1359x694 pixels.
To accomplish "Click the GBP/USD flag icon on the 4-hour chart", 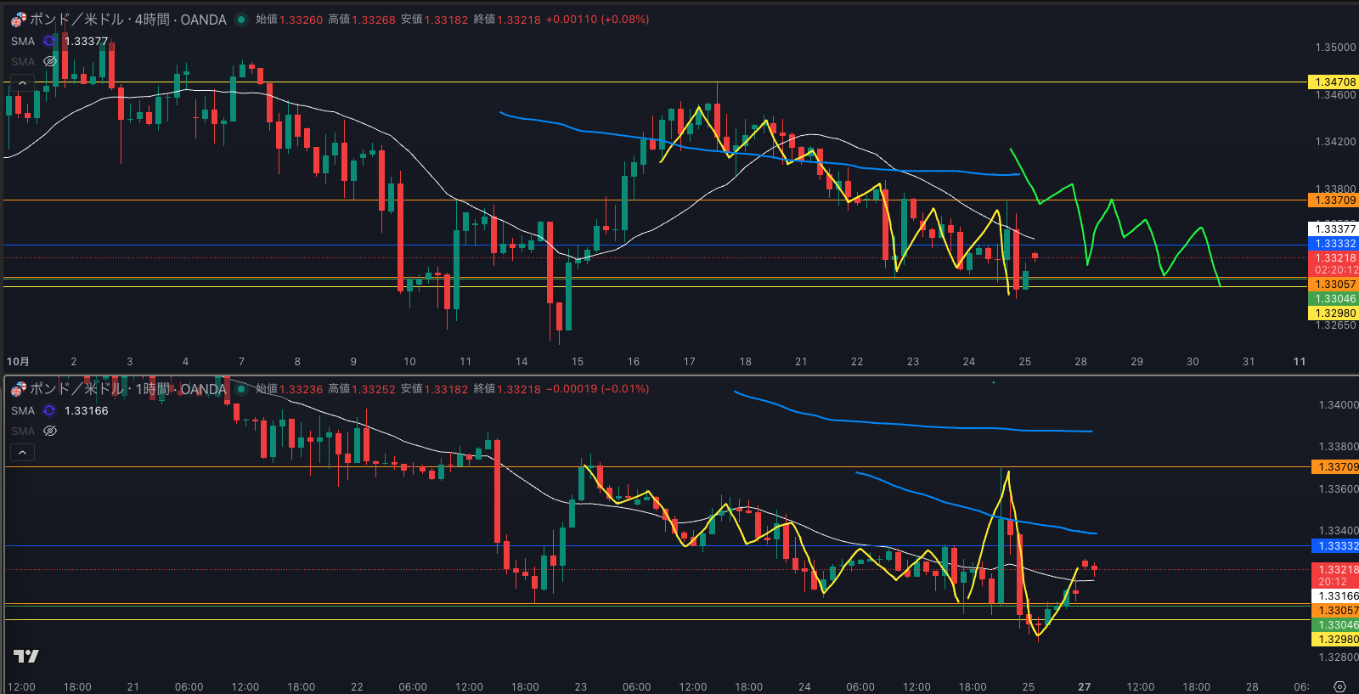I will coord(18,20).
